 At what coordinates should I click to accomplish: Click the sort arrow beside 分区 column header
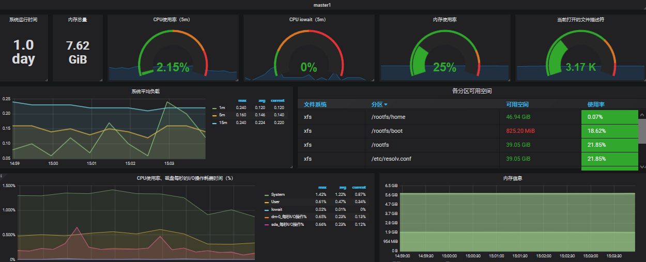click(x=386, y=105)
